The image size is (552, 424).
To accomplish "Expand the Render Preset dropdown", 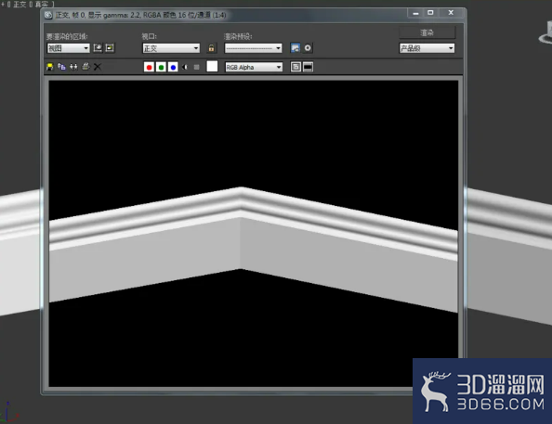I will coord(253,48).
